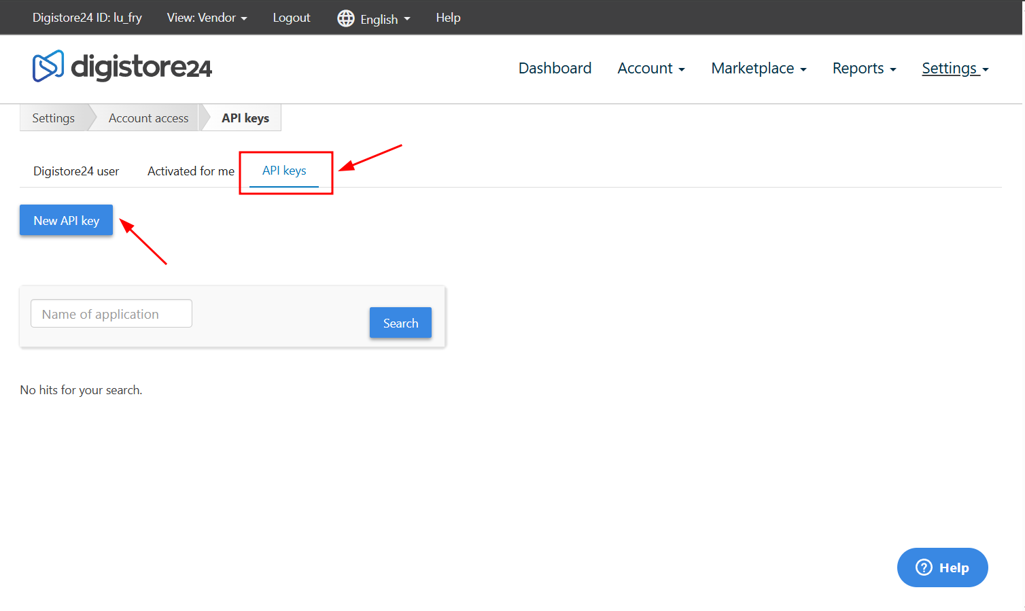The width and height of the screenshot is (1025, 611).
Task: Navigate to Settings breadcrumb
Action: (x=54, y=118)
